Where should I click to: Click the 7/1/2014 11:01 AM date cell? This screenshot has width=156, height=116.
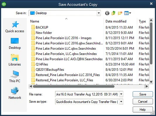tap(119, 54)
